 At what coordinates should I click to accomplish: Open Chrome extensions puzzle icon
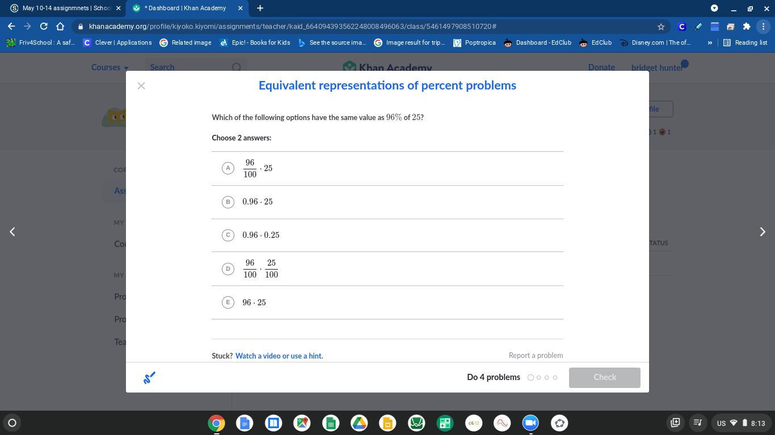746,27
